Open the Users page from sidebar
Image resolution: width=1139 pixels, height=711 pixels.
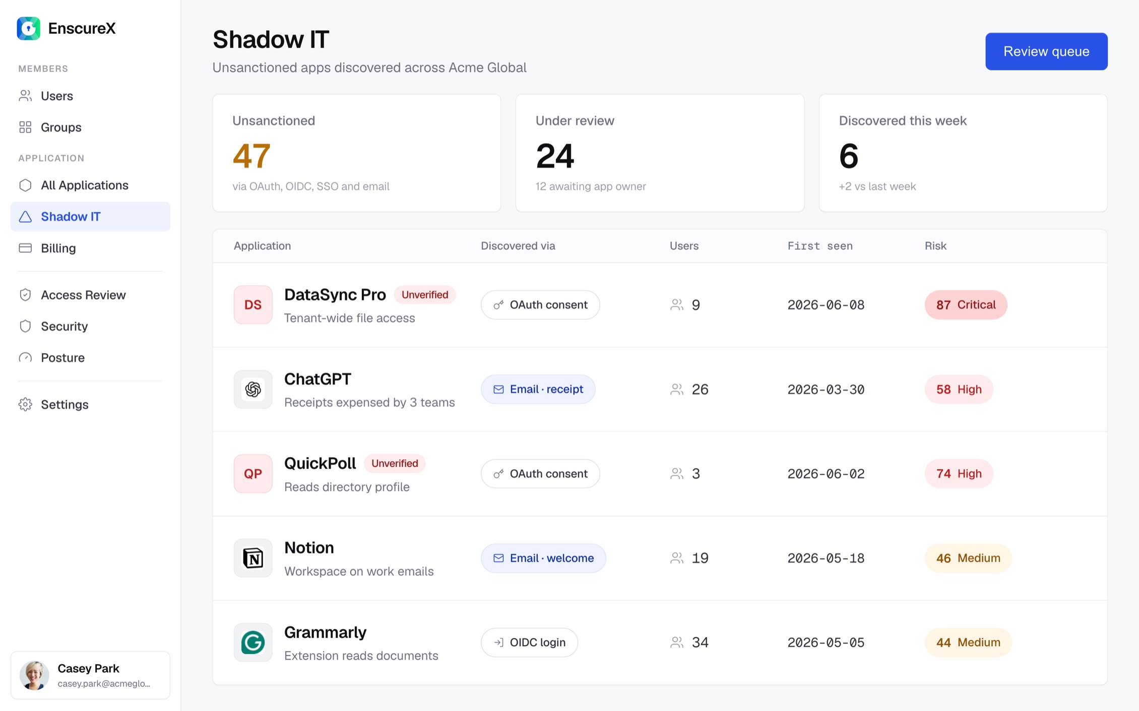[x=90, y=96]
